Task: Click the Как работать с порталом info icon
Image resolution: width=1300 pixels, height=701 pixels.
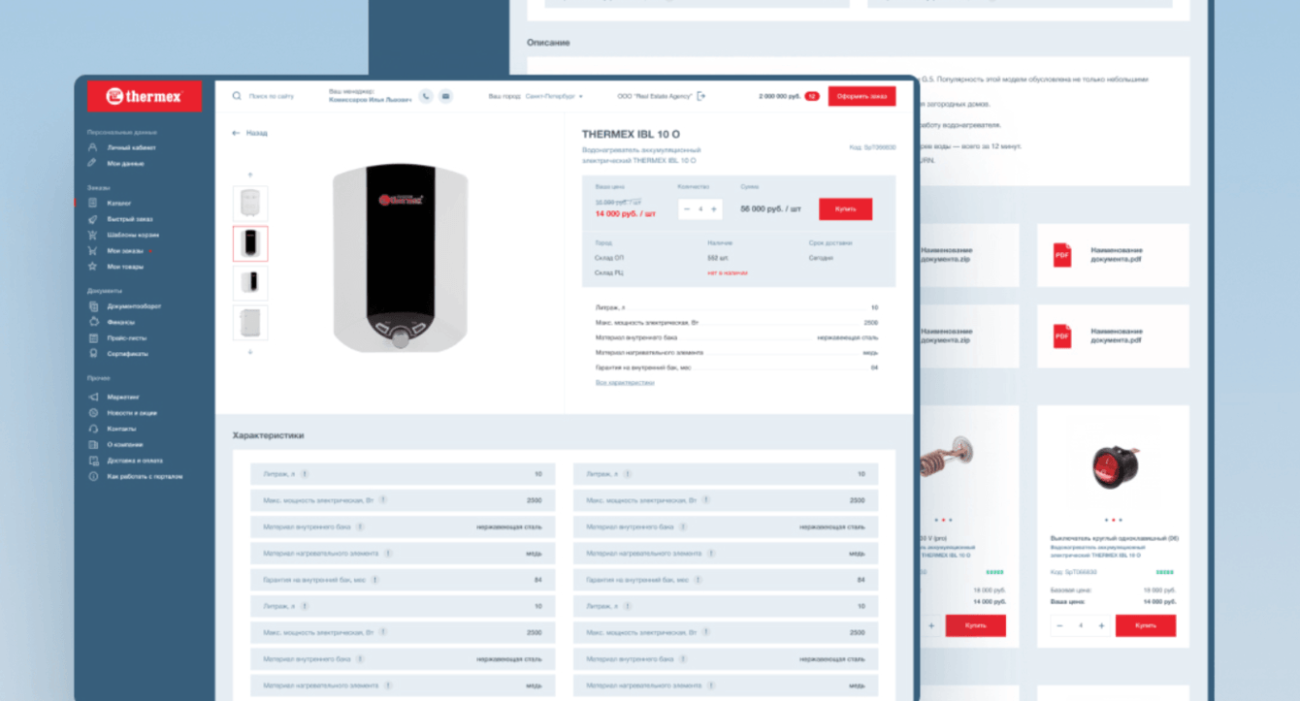Action: click(93, 476)
